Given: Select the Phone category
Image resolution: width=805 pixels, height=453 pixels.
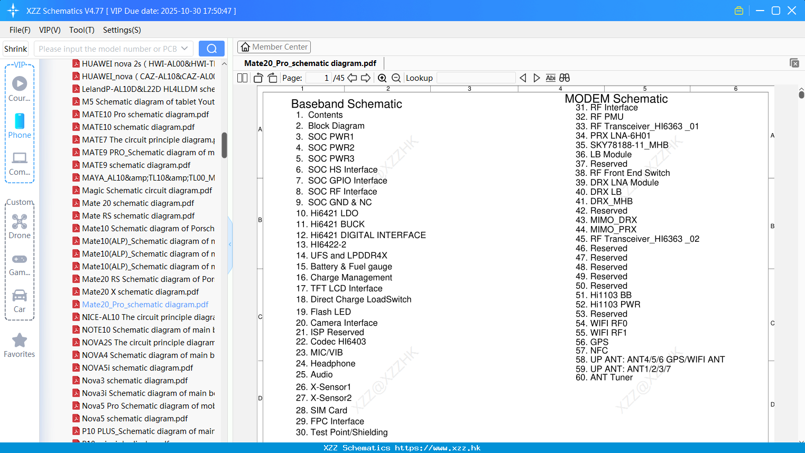Looking at the screenshot, I should (20, 126).
